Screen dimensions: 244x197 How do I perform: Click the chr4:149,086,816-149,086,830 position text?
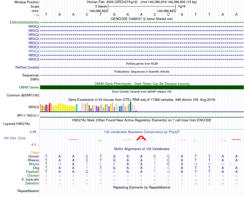[x=168, y=2]
